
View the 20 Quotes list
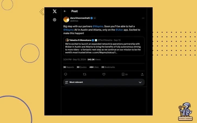click(81, 67)
